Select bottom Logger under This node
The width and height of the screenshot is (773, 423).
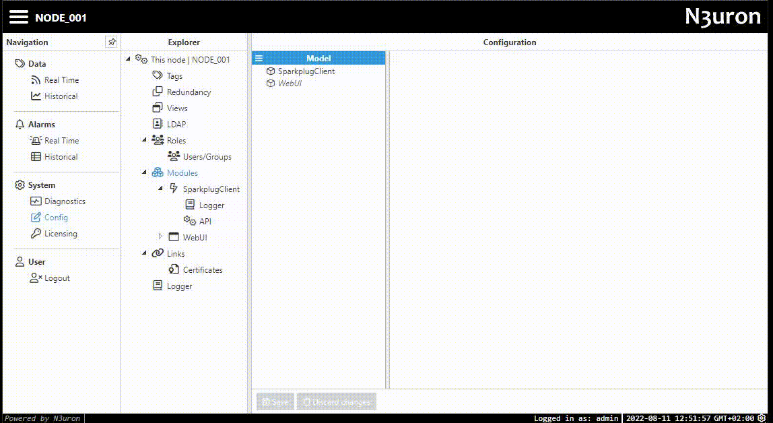(x=179, y=286)
